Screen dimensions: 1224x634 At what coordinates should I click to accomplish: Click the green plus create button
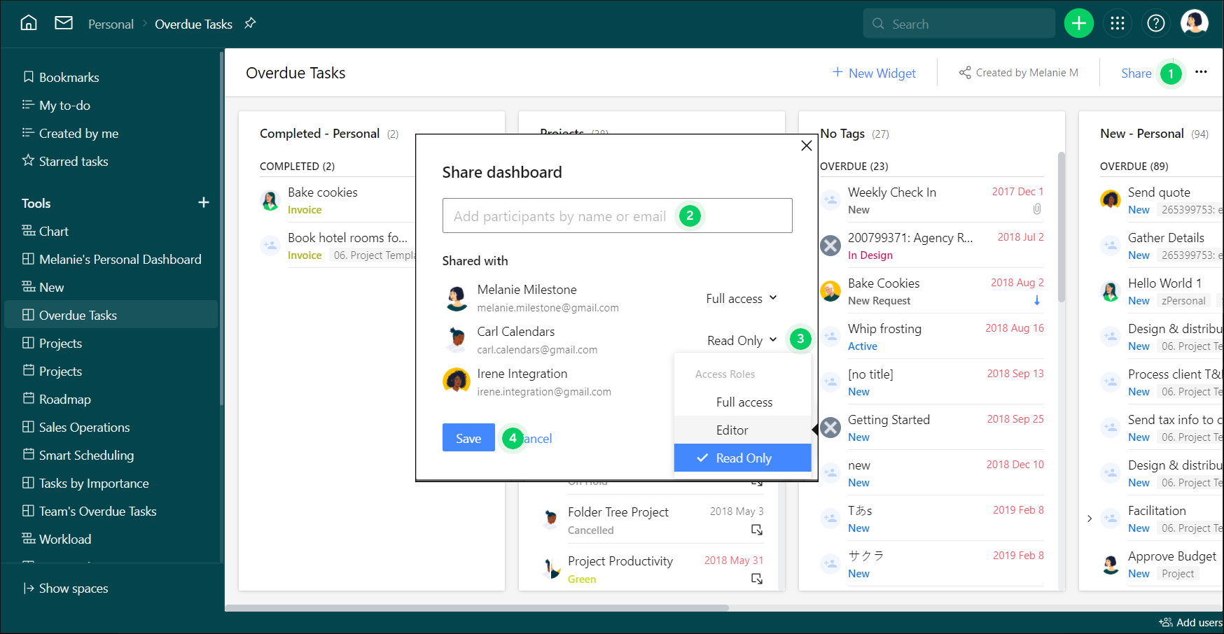pos(1078,24)
